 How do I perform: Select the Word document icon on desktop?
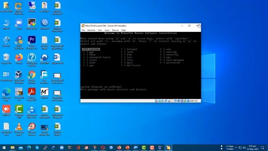57,59
